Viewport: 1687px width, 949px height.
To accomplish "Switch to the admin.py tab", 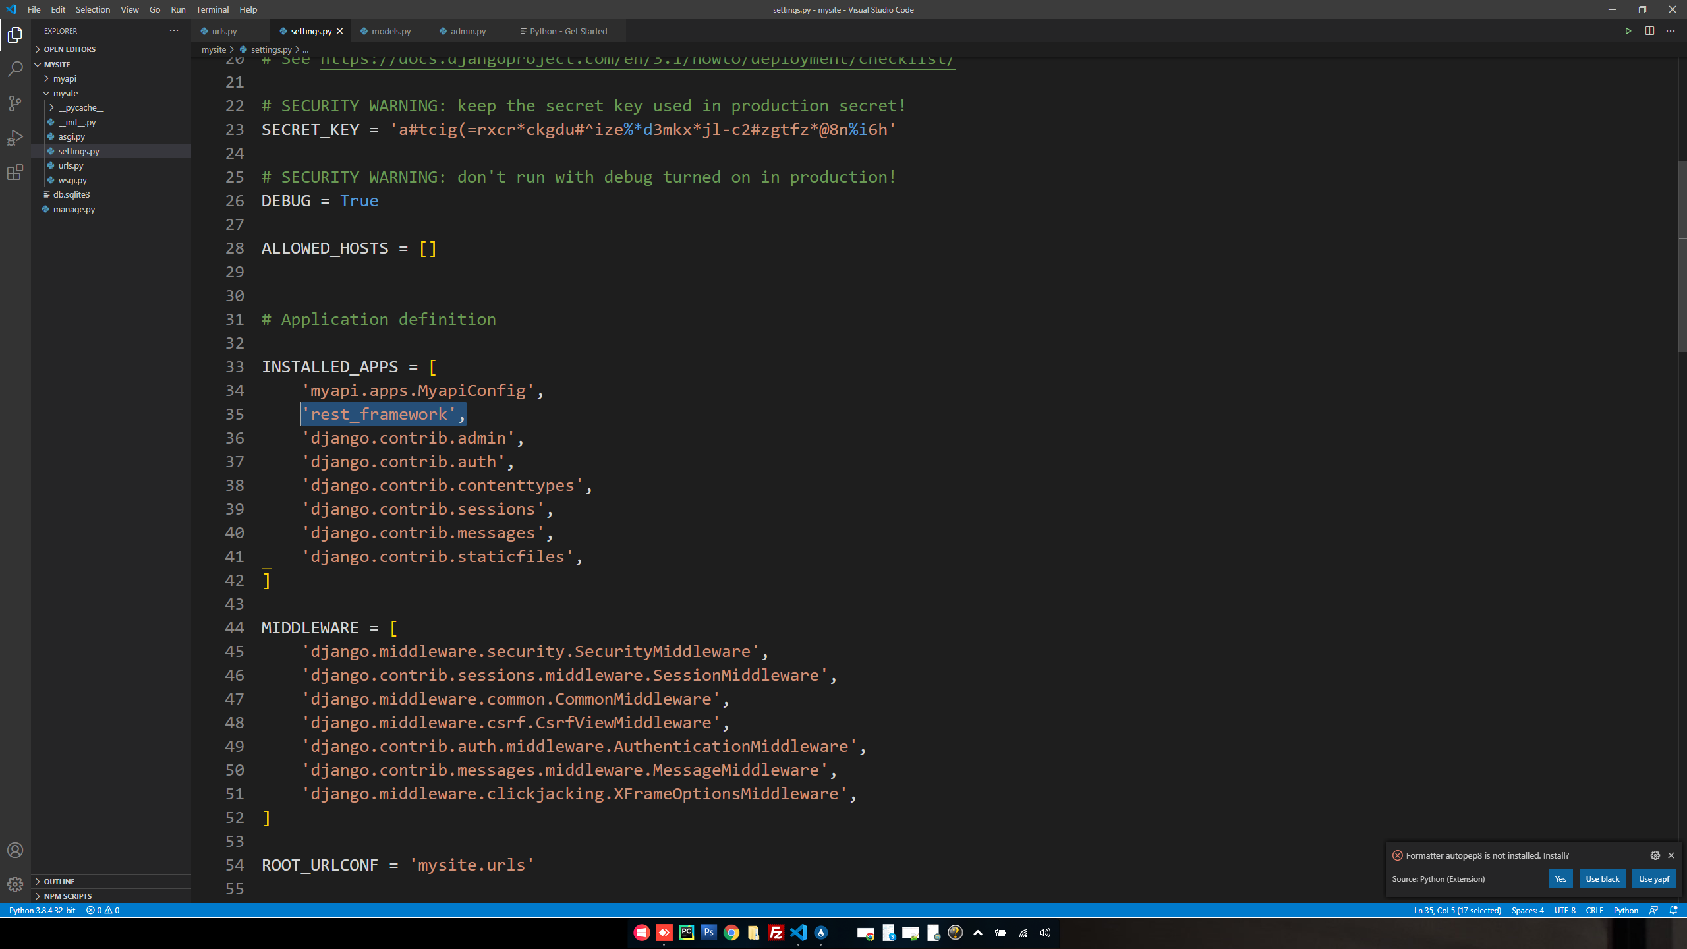I will pyautogui.click(x=469, y=31).
